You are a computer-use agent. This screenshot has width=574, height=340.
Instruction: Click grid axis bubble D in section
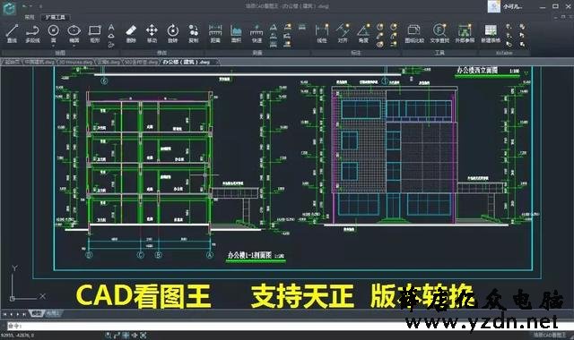tap(89, 255)
